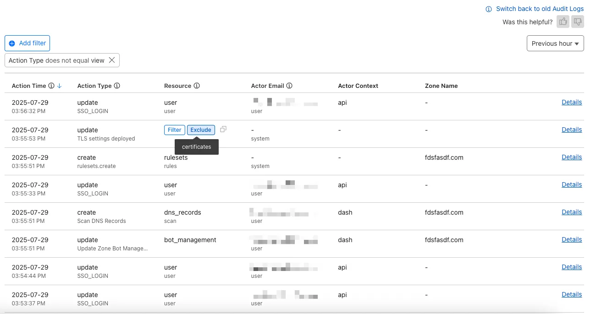Image resolution: width=596 pixels, height=314 pixels.
Task: Click the info icon beside the Resource header
Action: [x=197, y=86]
